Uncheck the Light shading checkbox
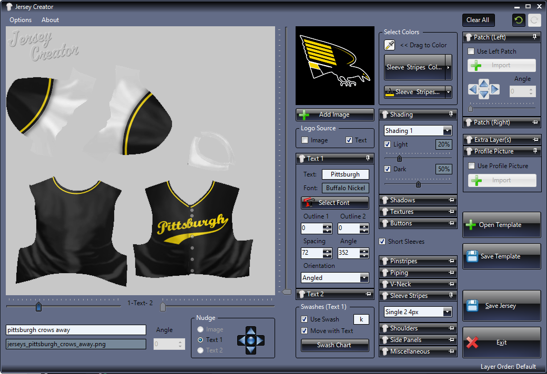Image resolution: width=547 pixels, height=374 pixels. coord(387,144)
